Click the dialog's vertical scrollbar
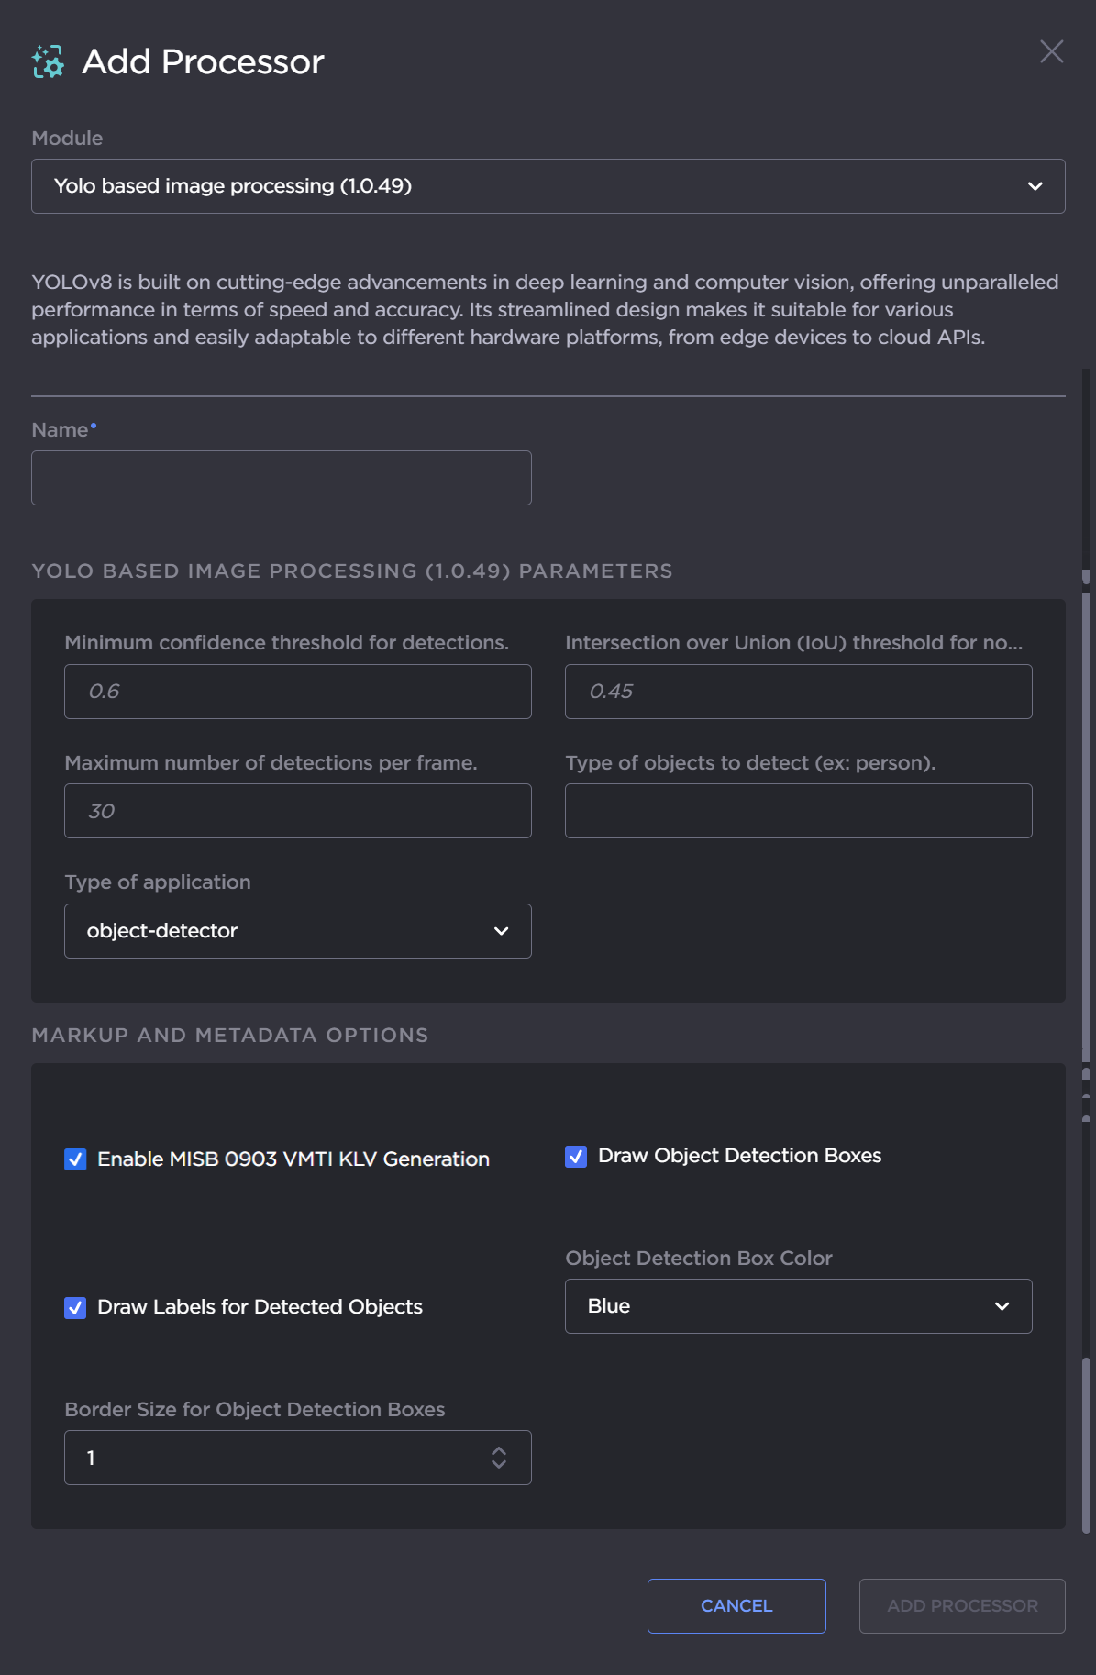This screenshot has height=1675, width=1096. click(1086, 917)
